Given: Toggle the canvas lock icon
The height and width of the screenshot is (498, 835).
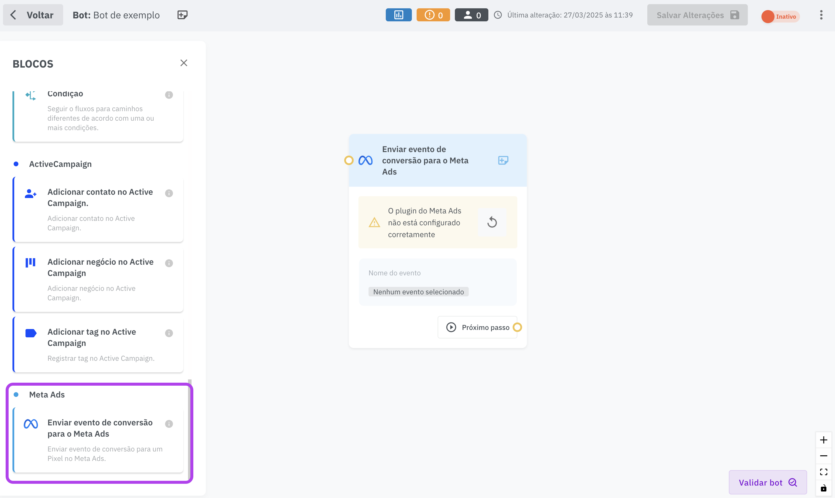Looking at the screenshot, I should (823, 488).
